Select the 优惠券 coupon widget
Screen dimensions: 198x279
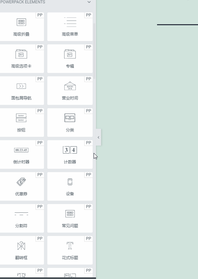(21, 186)
